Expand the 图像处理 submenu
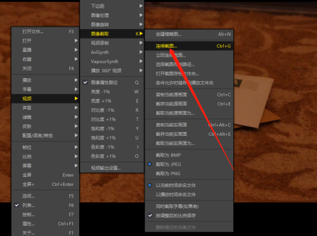Viewport: 317px width, 236px height. [112, 15]
